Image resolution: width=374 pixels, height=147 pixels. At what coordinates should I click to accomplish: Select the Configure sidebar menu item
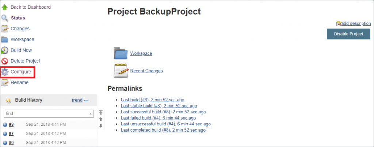coord(21,72)
